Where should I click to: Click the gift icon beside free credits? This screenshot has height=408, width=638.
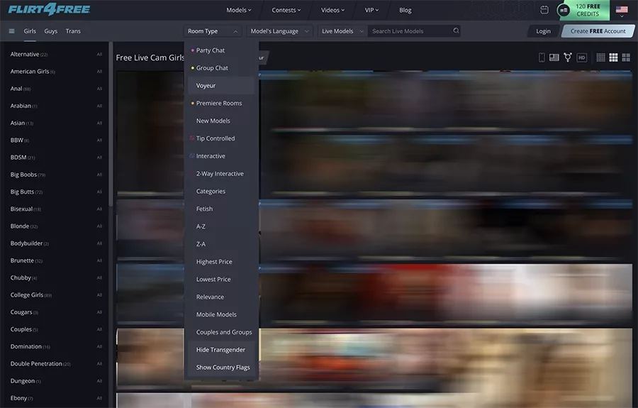[x=564, y=10]
